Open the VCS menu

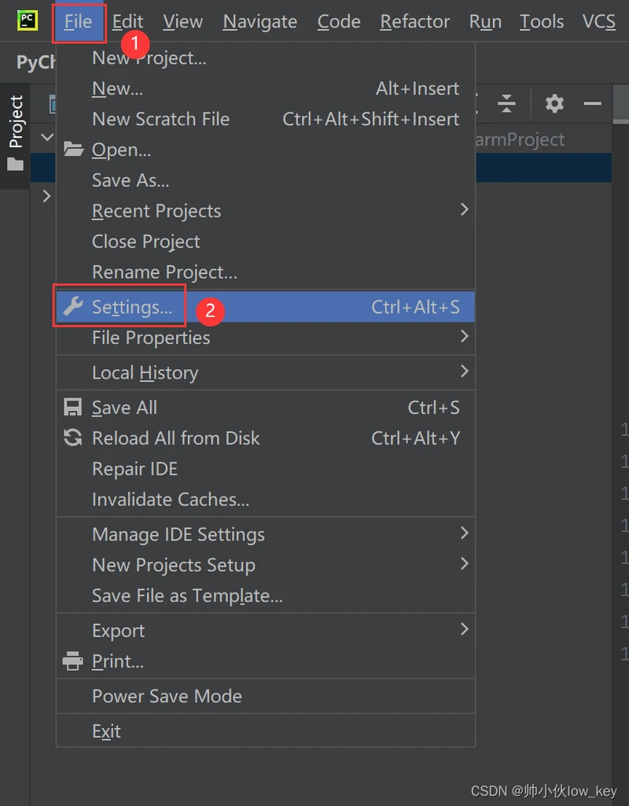click(598, 21)
